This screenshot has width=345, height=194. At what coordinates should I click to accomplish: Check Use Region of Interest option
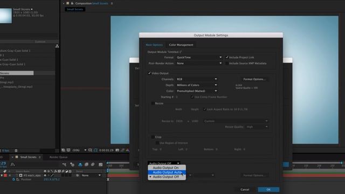click(157, 143)
